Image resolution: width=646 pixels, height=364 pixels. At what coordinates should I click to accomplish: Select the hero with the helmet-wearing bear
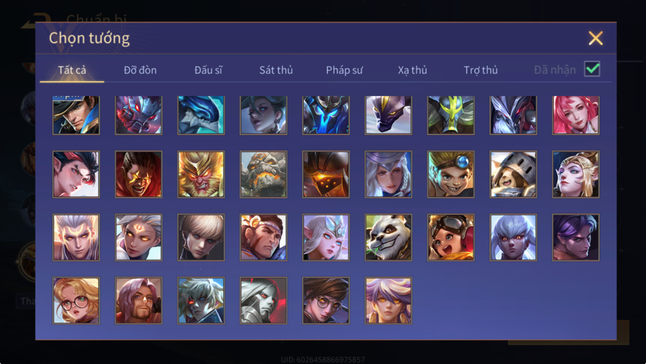513,174
